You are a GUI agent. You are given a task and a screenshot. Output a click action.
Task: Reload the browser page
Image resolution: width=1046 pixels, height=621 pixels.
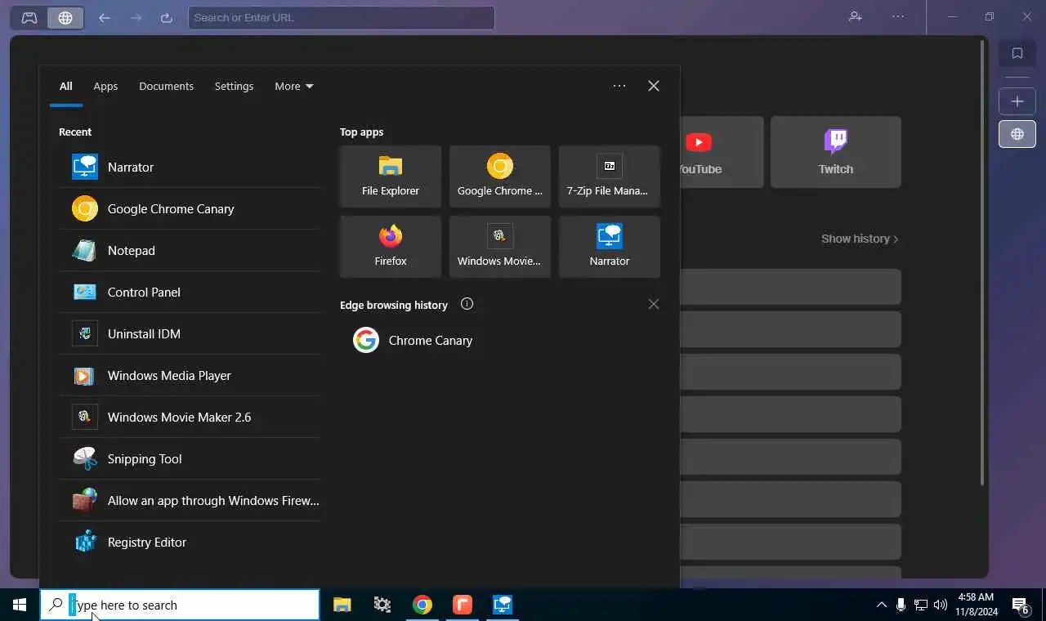167,17
